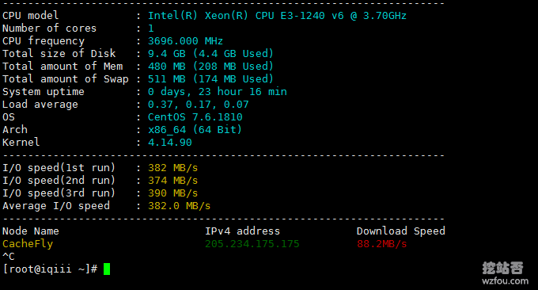The height and width of the screenshot is (290, 538).
Task: Click the kernel version '4.14.90'
Action: tap(170, 143)
